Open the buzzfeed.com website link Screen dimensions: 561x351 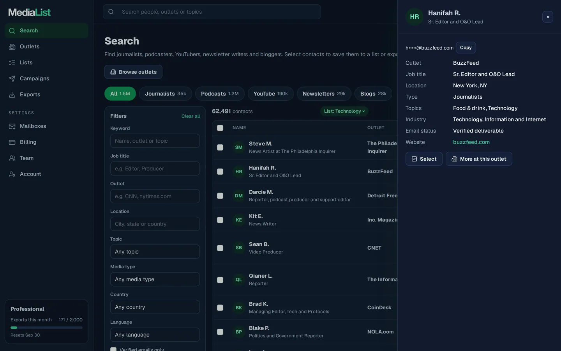[471, 142]
